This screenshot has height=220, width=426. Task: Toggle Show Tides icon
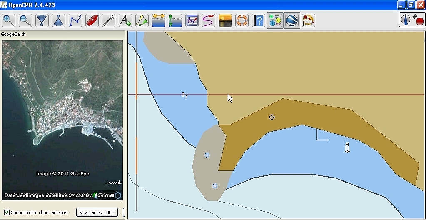pos(175,20)
